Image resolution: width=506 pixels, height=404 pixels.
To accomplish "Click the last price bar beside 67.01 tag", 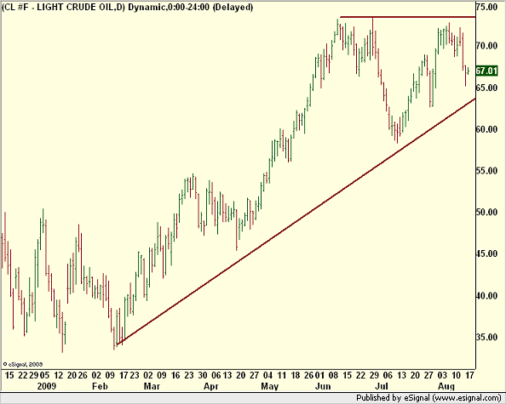I will coord(469,71).
